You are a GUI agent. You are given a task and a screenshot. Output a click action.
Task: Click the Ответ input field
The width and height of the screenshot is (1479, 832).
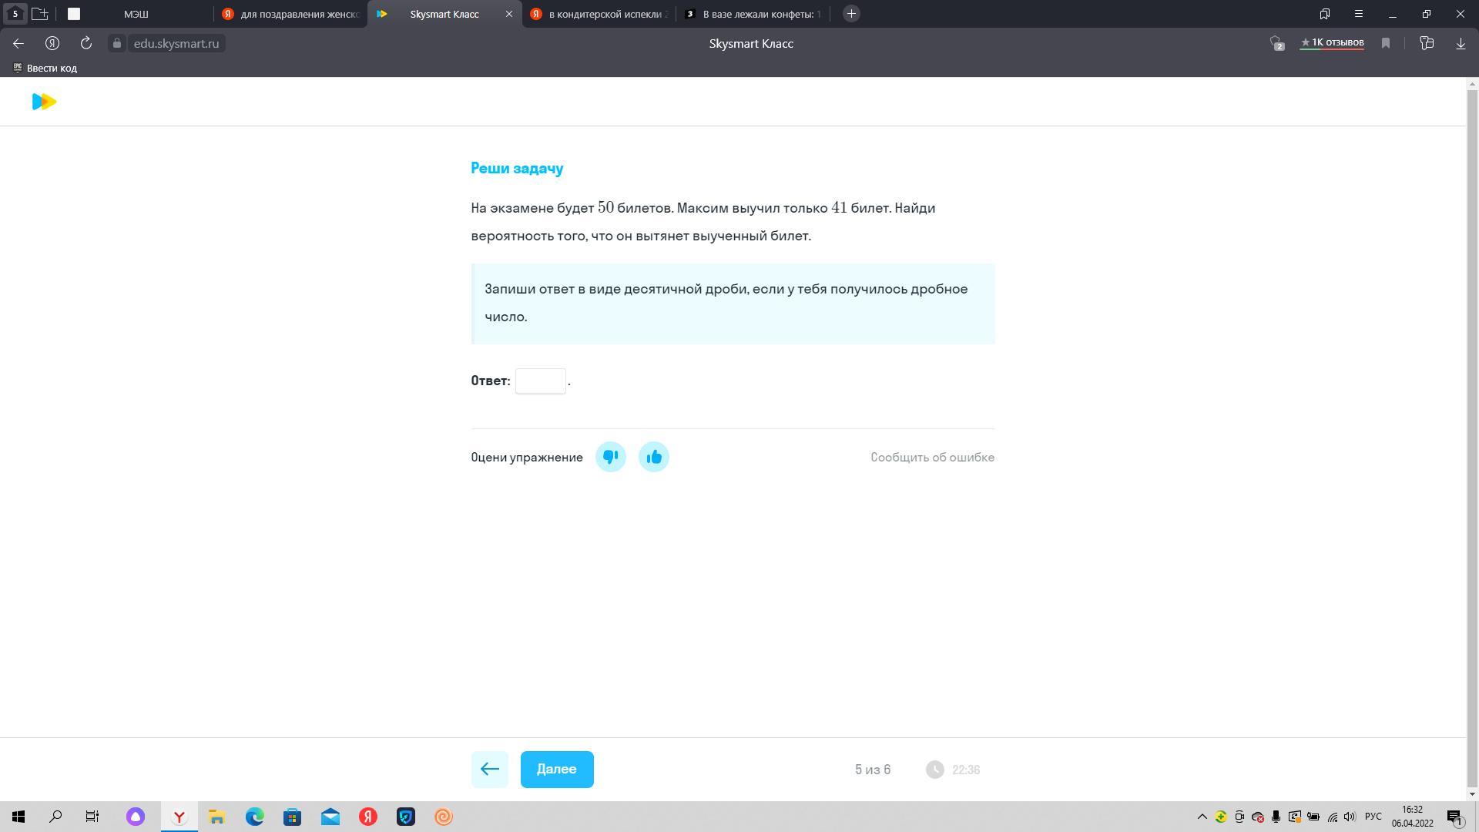click(x=540, y=381)
